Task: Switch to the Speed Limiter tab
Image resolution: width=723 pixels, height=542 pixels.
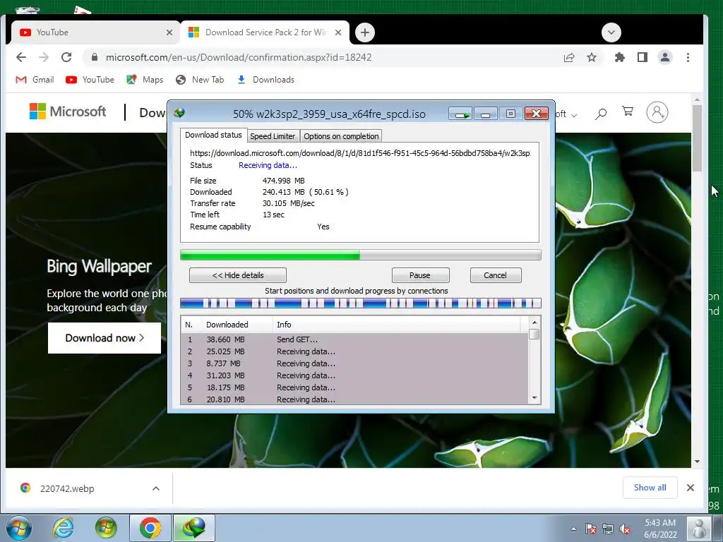Action: click(273, 136)
